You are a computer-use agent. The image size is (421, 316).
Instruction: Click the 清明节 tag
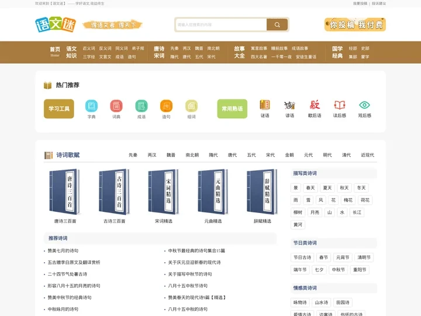(364, 257)
